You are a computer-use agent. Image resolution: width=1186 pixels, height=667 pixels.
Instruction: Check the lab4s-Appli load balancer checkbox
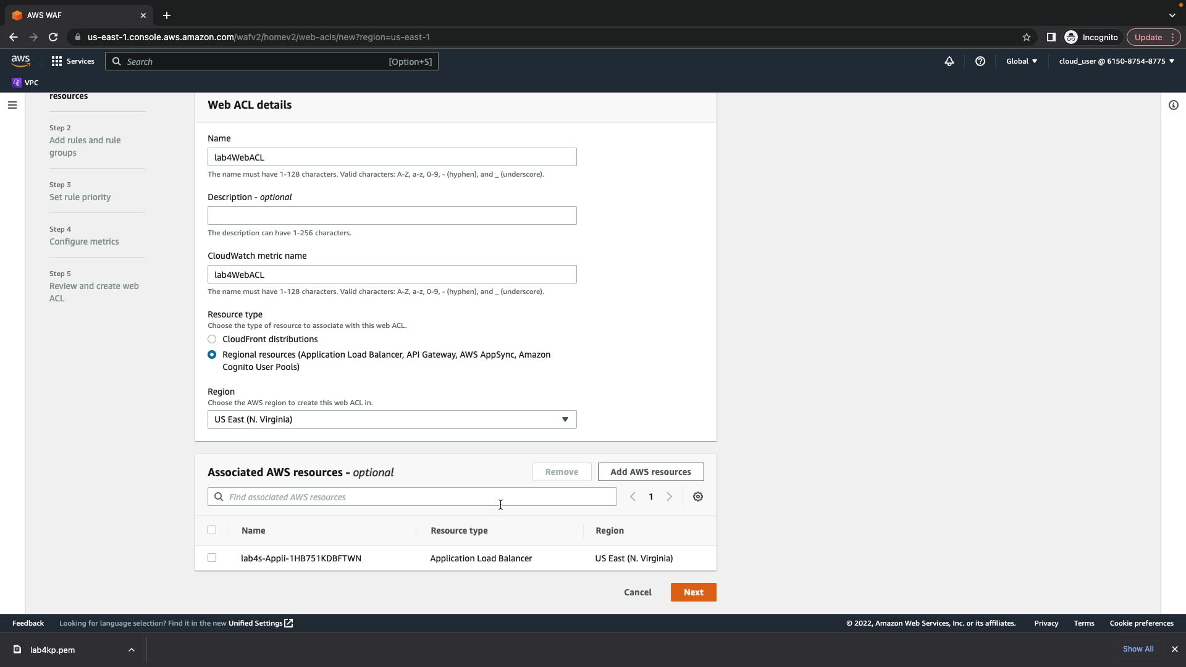coord(212,558)
